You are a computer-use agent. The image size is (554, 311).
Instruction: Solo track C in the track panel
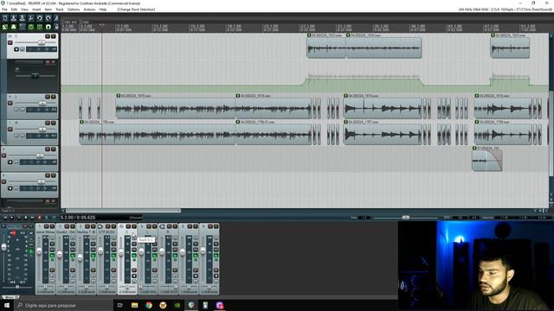54,36
